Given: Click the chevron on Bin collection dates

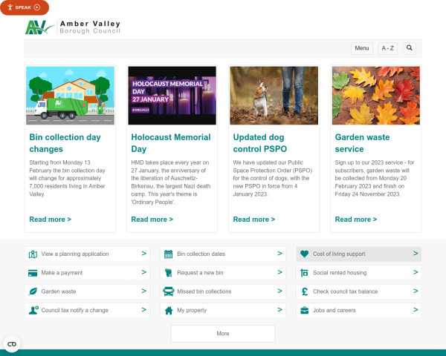Looking at the screenshot, I should point(280,253).
